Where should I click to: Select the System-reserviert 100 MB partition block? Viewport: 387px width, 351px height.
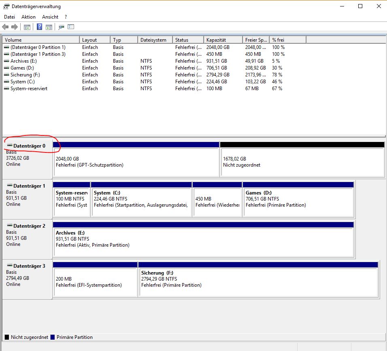[72, 199]
